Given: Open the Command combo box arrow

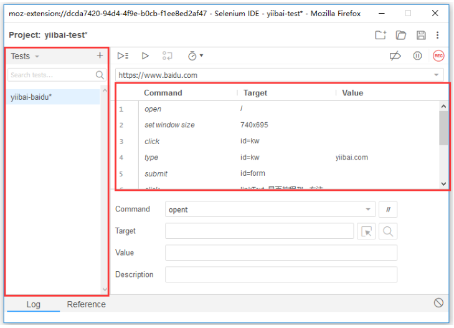Looking at the screenshot, I should pyautogui.click(x=368, y=210).
